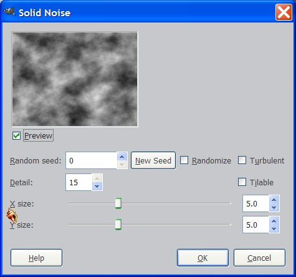Click the New Seed button
Screen dimensions: 296x277
[153, 160]
